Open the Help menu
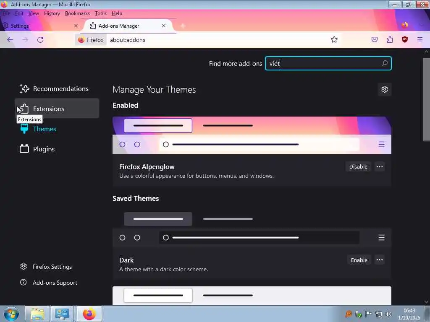430x322 pixels. (x=117, y=13)
